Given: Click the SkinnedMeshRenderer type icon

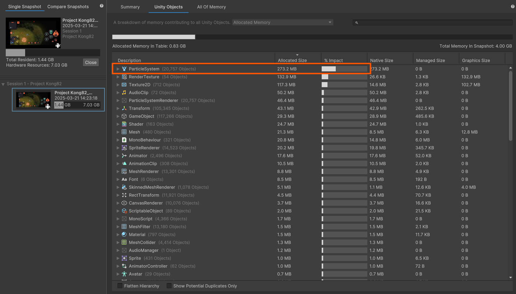Looking at the screenshot, I should [x=124, y=187].
